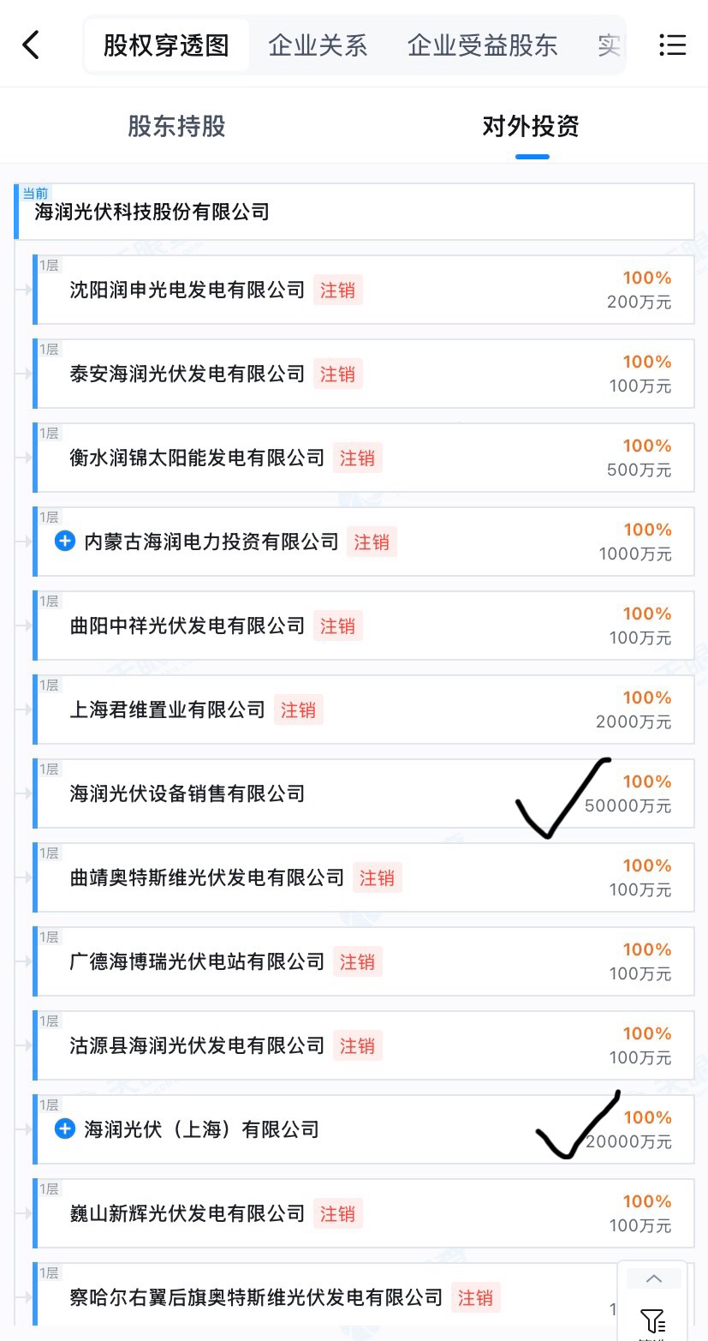This screenshot has height=1341, width=708.
Task: Expand 海润光伏（上海）有限公司 with plus icon
Action: click(x=65, y=1128)
